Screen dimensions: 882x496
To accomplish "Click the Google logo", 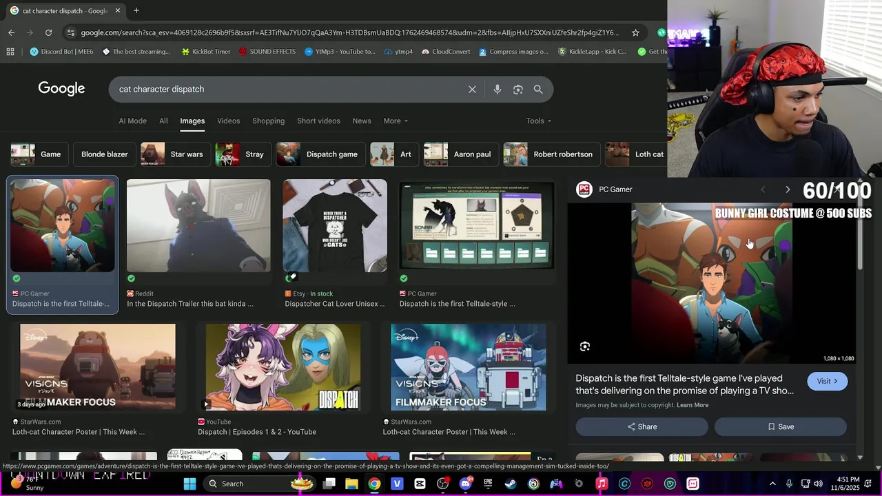I will point(61,89).
